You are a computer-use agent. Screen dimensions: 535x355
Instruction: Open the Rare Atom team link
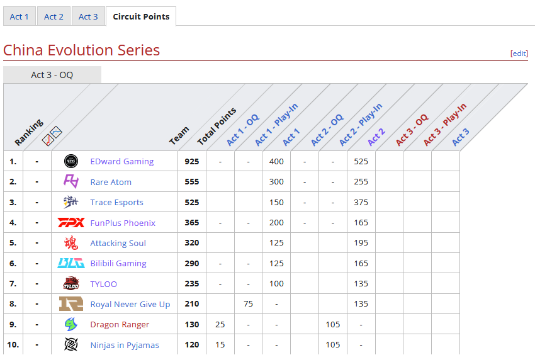point(111,182)
